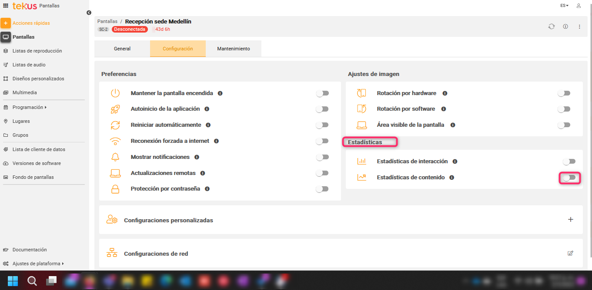
Task: Open the info icon beside Protección por contraseña
Action: [207, 188]
